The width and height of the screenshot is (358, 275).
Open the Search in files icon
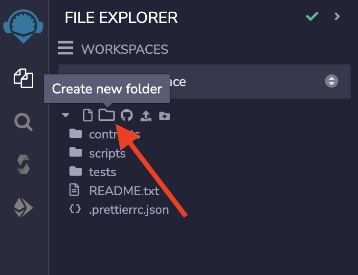(23, 122)
